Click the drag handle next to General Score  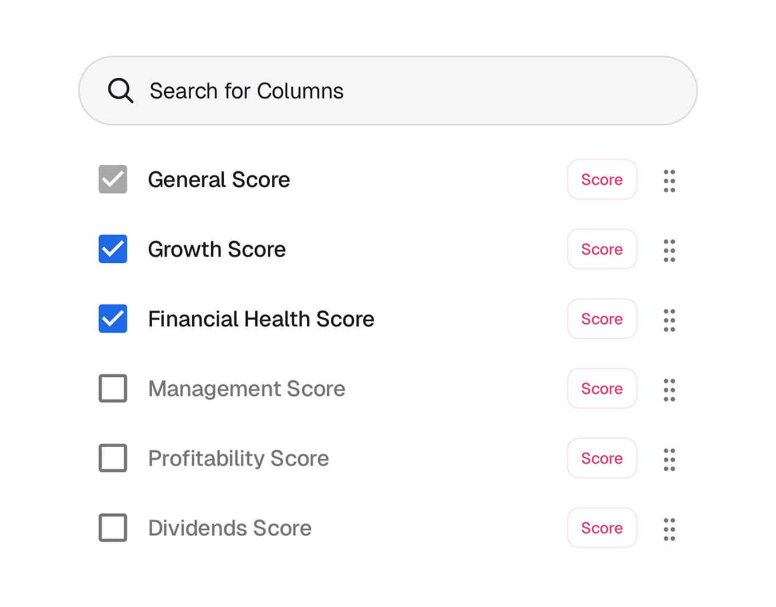coord(669,180)
